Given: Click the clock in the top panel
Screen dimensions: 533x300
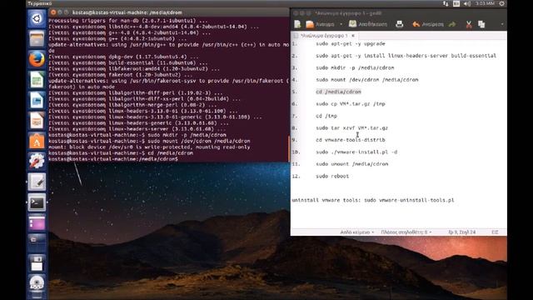Looking at the screenshot, I should (485, 3).
